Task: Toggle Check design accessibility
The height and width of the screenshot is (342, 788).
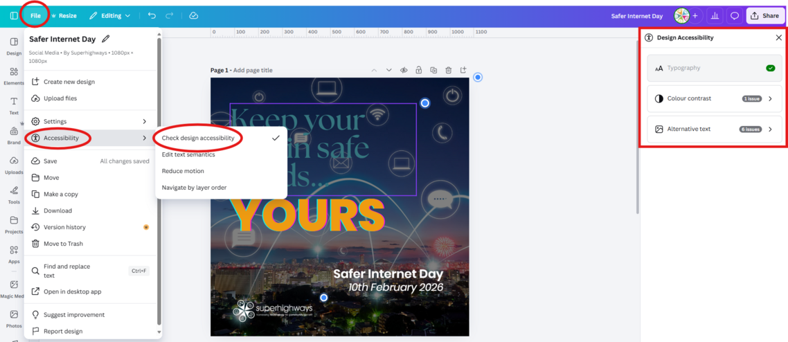Action: 221,138
